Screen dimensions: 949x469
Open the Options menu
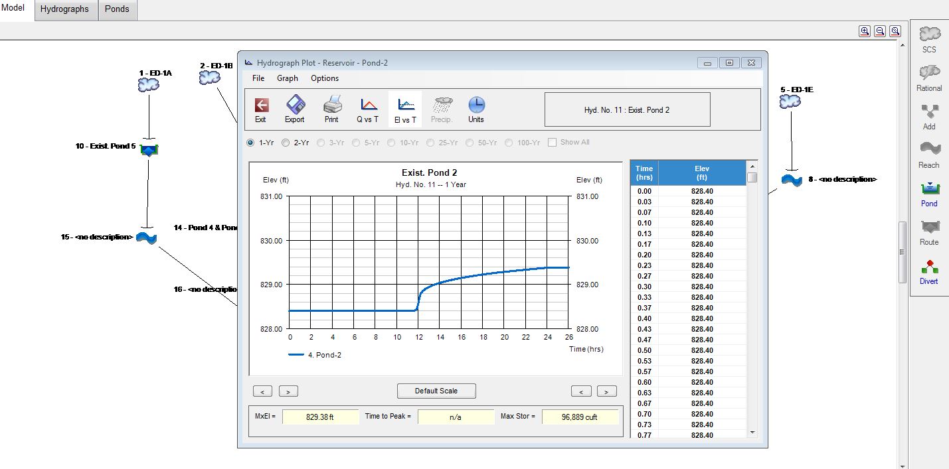325,78
